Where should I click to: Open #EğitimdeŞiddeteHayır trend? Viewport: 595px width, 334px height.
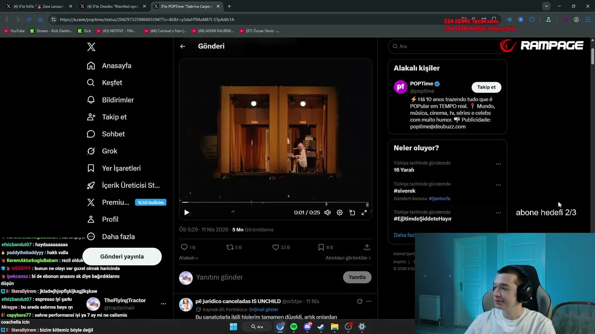pyautogui.click(x=423, y=218)
